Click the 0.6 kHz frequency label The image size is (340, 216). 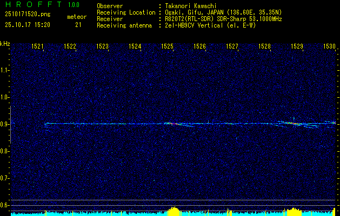[x=5, y=205]
